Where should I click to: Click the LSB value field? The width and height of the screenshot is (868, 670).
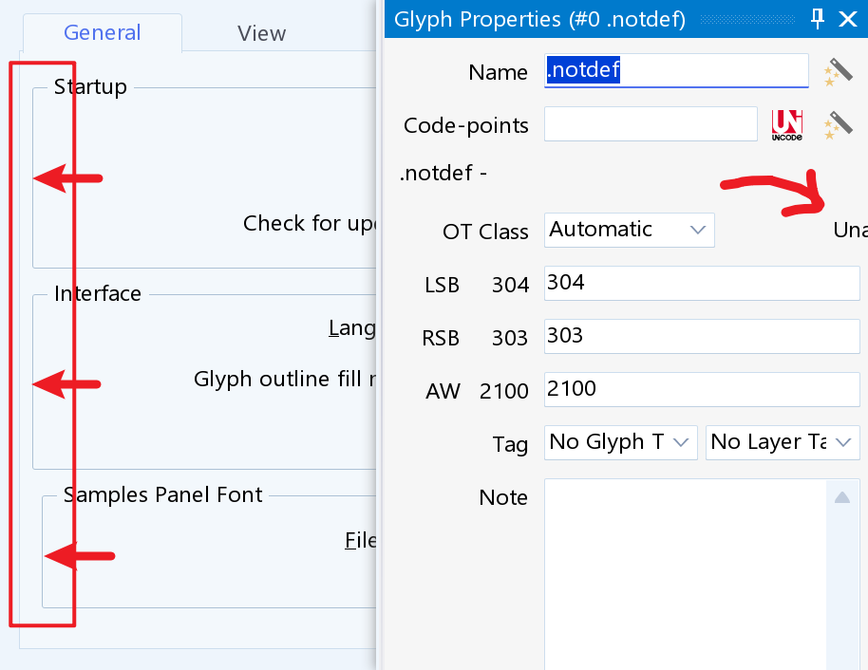click(x=702, y=283)
